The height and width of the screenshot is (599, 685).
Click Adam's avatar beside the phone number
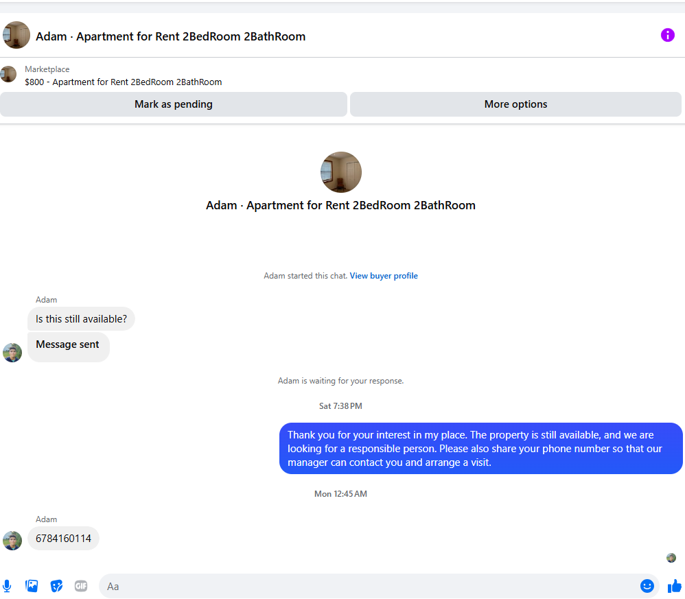click(x=12, y=541)
